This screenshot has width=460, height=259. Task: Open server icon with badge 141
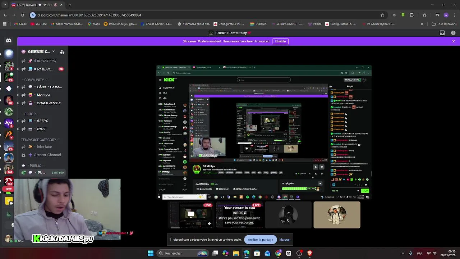[x=9, y=169]
